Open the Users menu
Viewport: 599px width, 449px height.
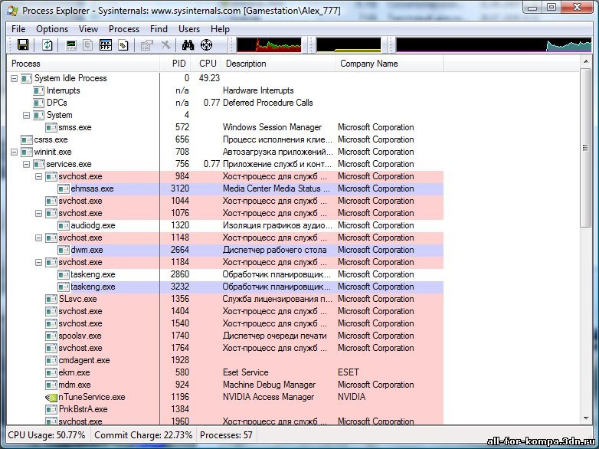189,29
